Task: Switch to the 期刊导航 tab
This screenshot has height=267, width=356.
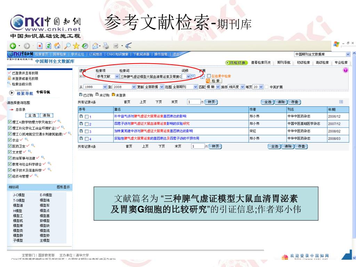Action: 284,63
